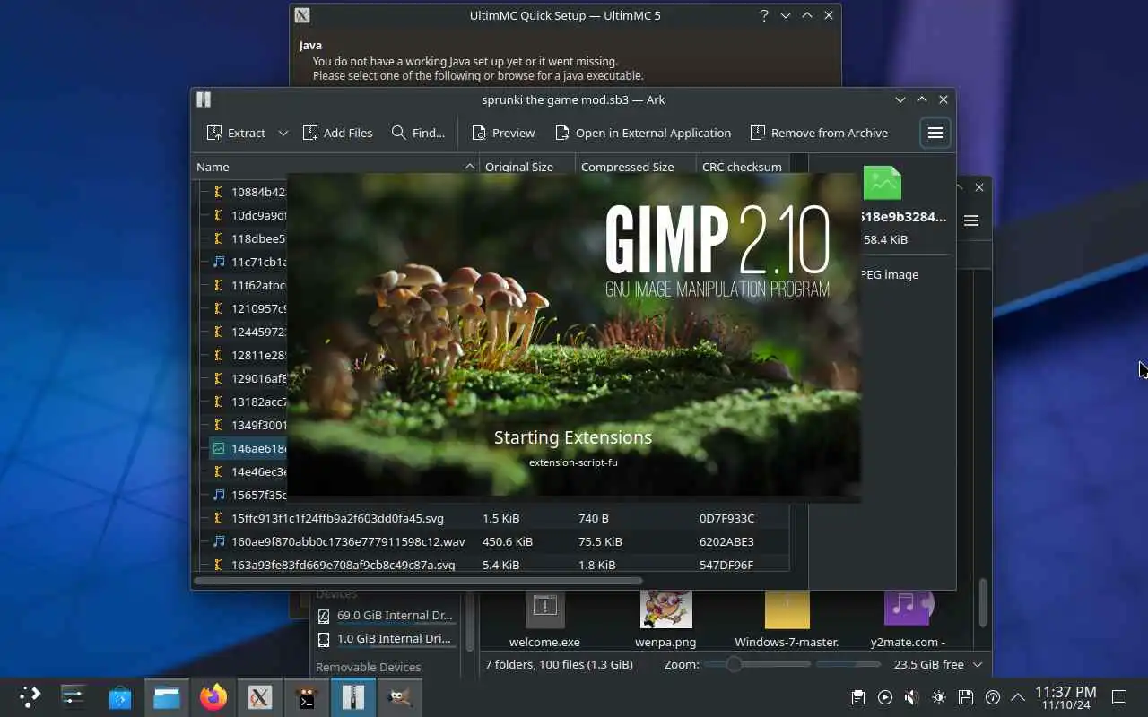Click image preview icon in Ark info panel
This screenshot has height=717, width=1148.
tap(882, 183)
